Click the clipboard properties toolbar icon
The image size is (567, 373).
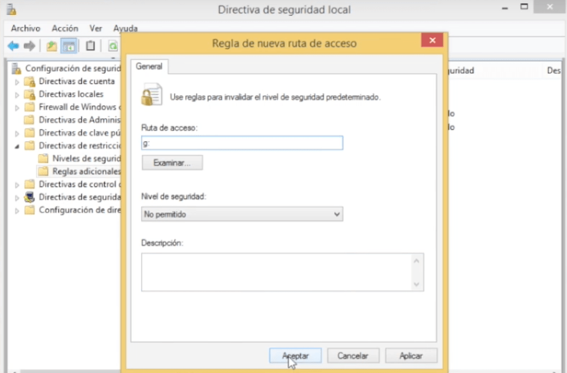click(x=90, y=46)
